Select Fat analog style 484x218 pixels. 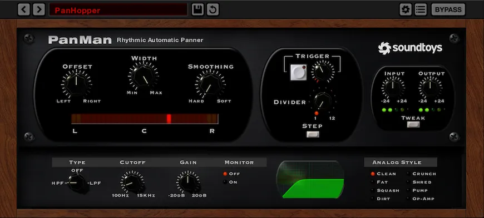click(x=379, y=182)
